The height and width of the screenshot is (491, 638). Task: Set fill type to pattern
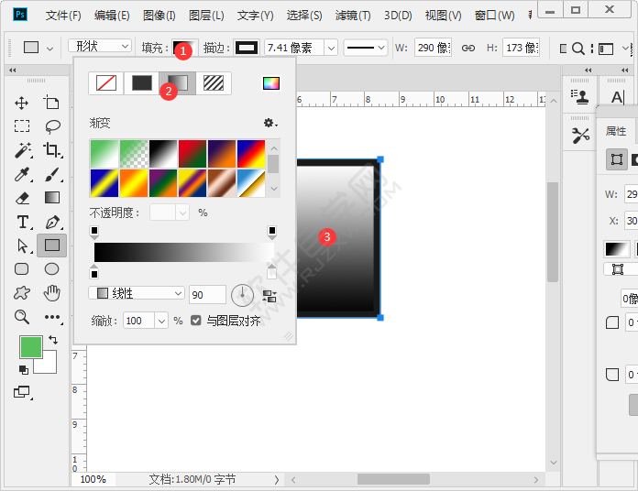(214, 83)
